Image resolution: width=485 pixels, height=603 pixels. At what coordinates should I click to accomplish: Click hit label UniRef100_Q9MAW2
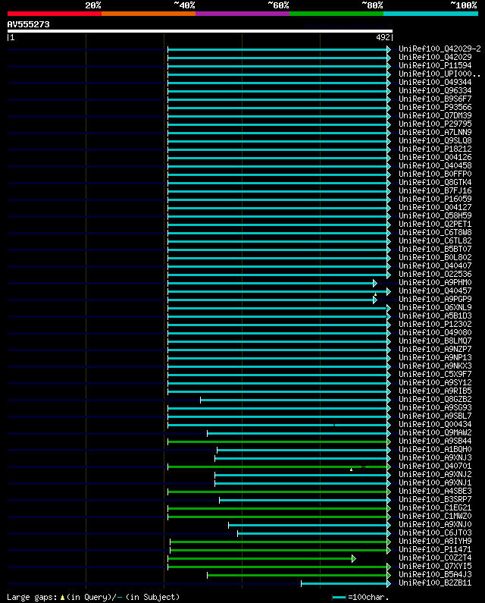pos(435,433)
